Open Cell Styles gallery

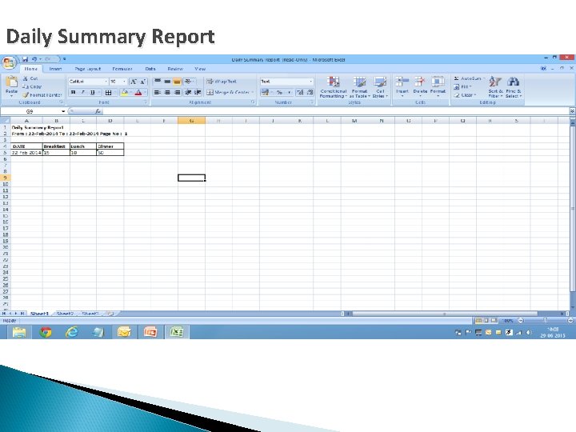click(x=380, y=87)
